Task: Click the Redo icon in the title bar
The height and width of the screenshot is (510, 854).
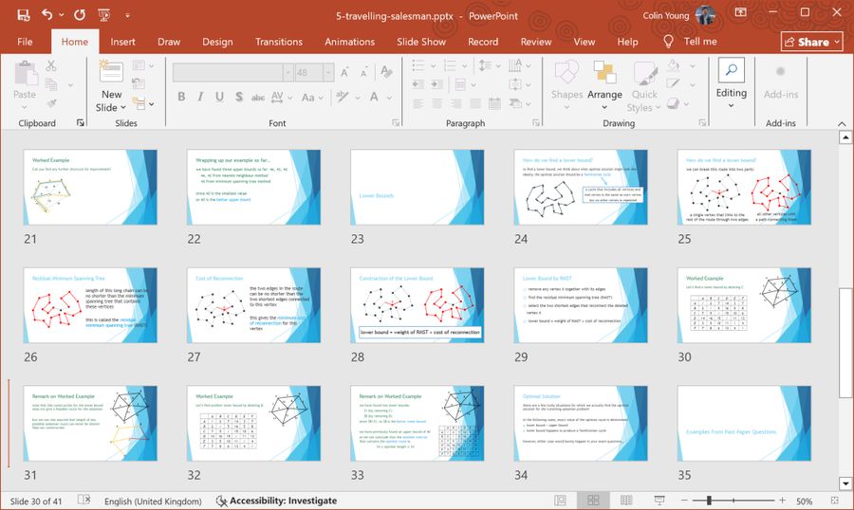Action: coord(79,15)
